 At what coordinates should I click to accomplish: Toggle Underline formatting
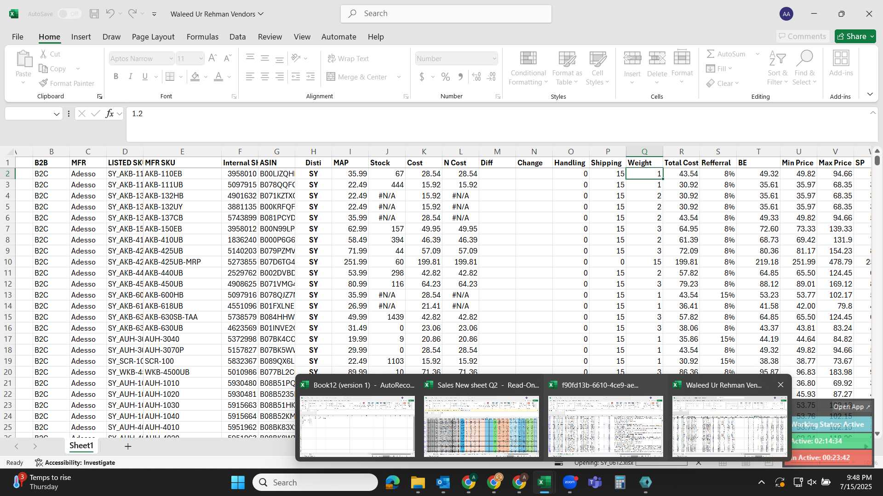tap(145, 77)
